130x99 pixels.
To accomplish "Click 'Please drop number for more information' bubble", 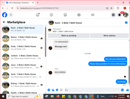I will click(x=108, y=64).
